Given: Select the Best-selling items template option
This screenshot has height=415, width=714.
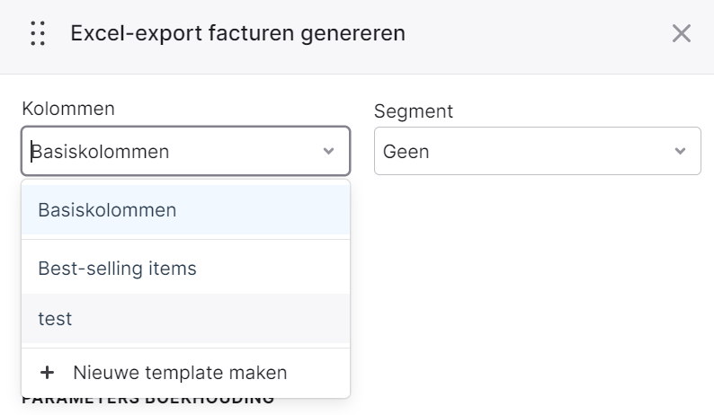Looking at the screenshot, I should tap(186, 269).
